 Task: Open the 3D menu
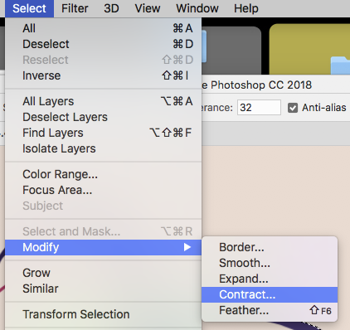point(111,8)
